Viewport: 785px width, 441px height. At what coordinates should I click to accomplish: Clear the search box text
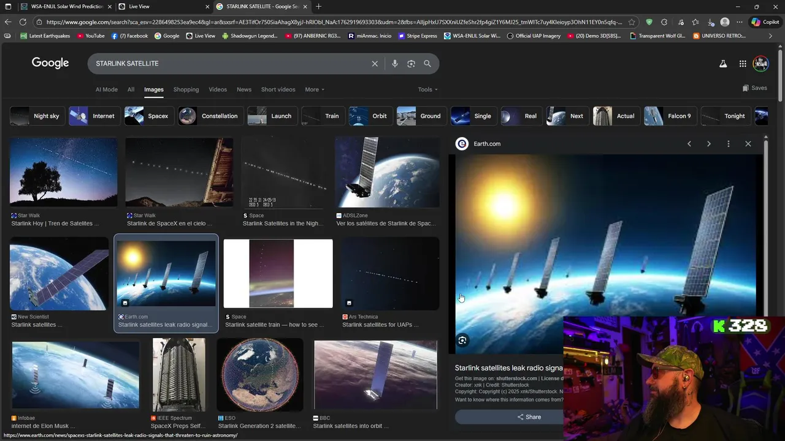coord(375,64)
